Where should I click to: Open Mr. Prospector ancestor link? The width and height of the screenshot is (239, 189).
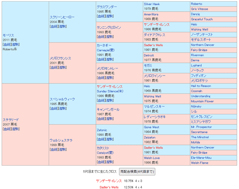pyautogui.click(x=201, y=127)
